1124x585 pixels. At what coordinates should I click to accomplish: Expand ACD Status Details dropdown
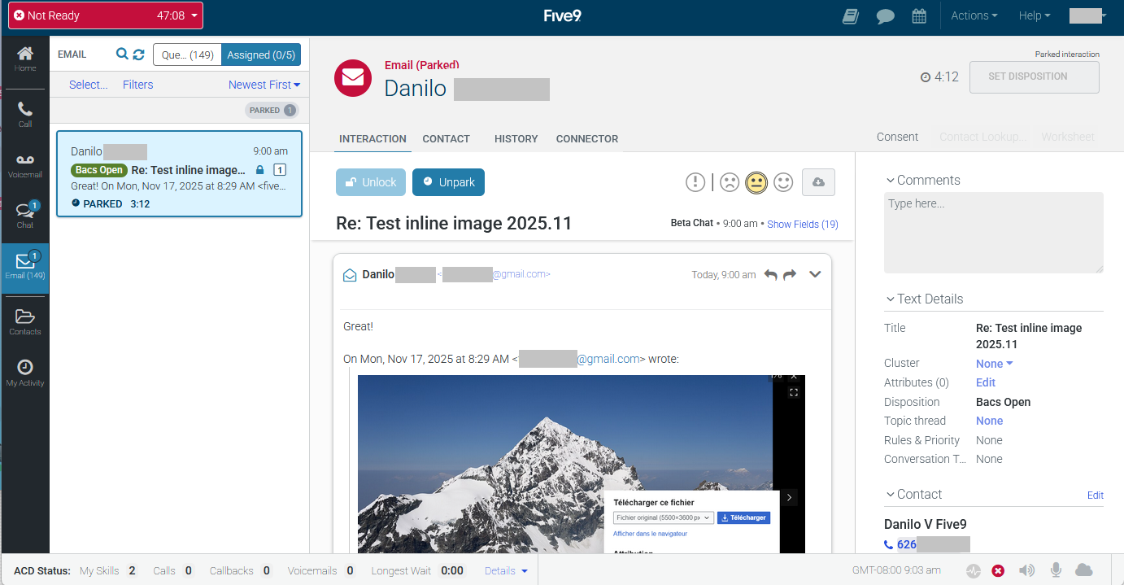coord(506,571)
